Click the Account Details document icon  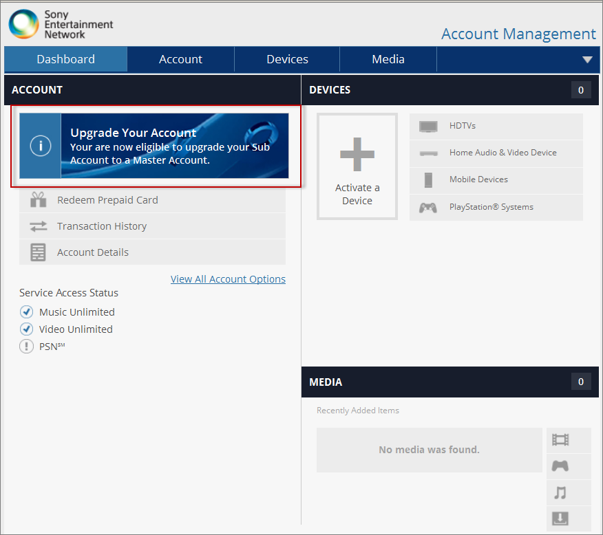tap(38, 252)
